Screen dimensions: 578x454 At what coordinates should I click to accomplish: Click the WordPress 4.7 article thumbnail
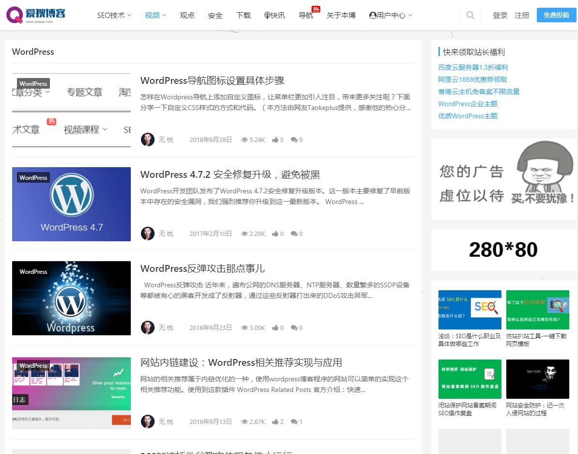71,204
